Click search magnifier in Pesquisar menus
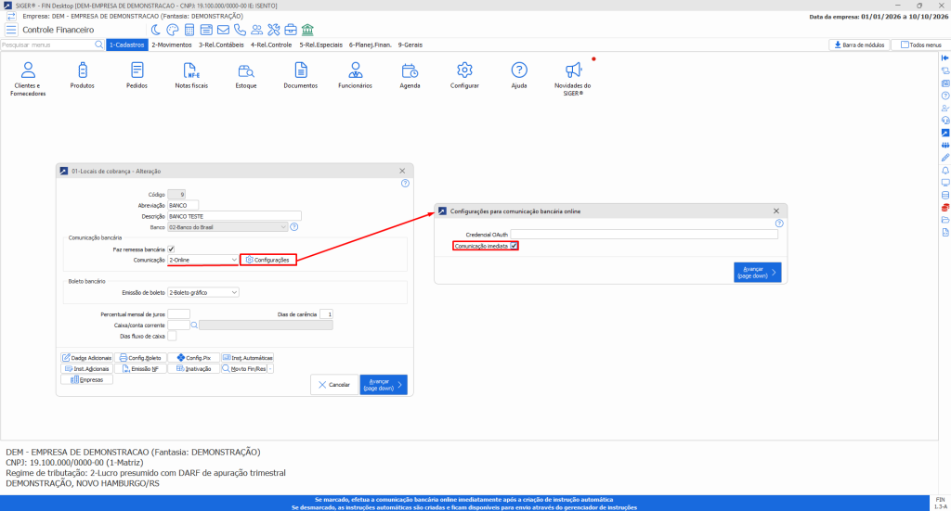This screenshot has width=951, height=511. click(98, 45)
